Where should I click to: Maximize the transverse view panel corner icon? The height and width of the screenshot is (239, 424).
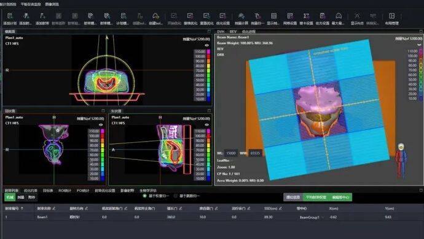point(209,31)
